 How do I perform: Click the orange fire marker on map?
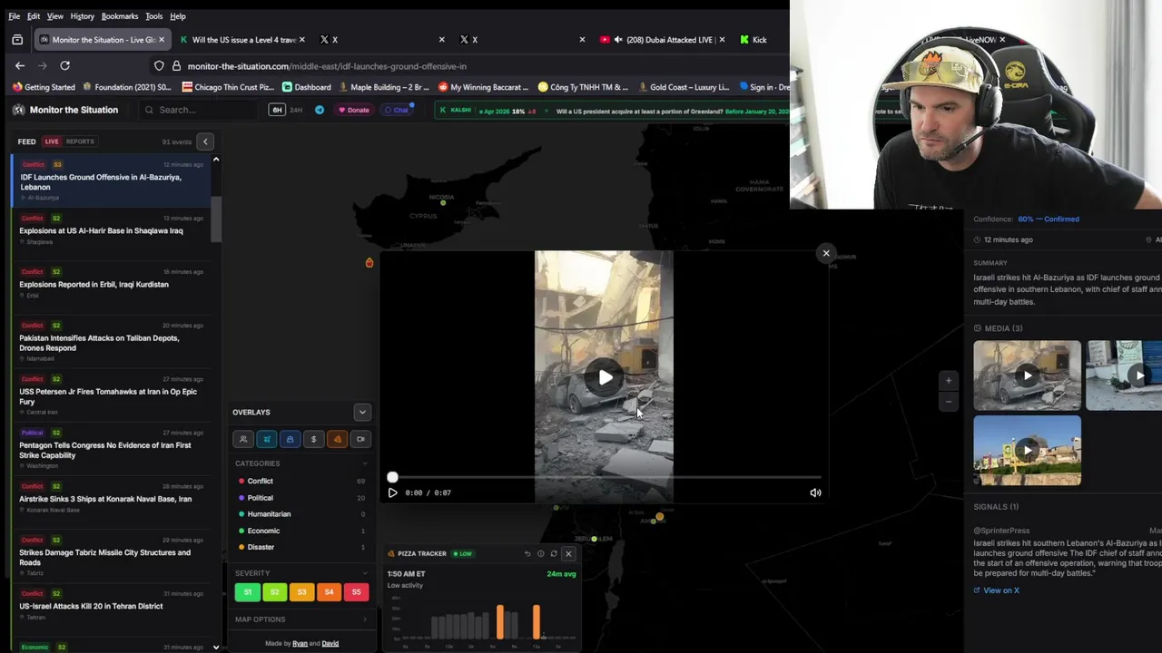coord(369,262)
